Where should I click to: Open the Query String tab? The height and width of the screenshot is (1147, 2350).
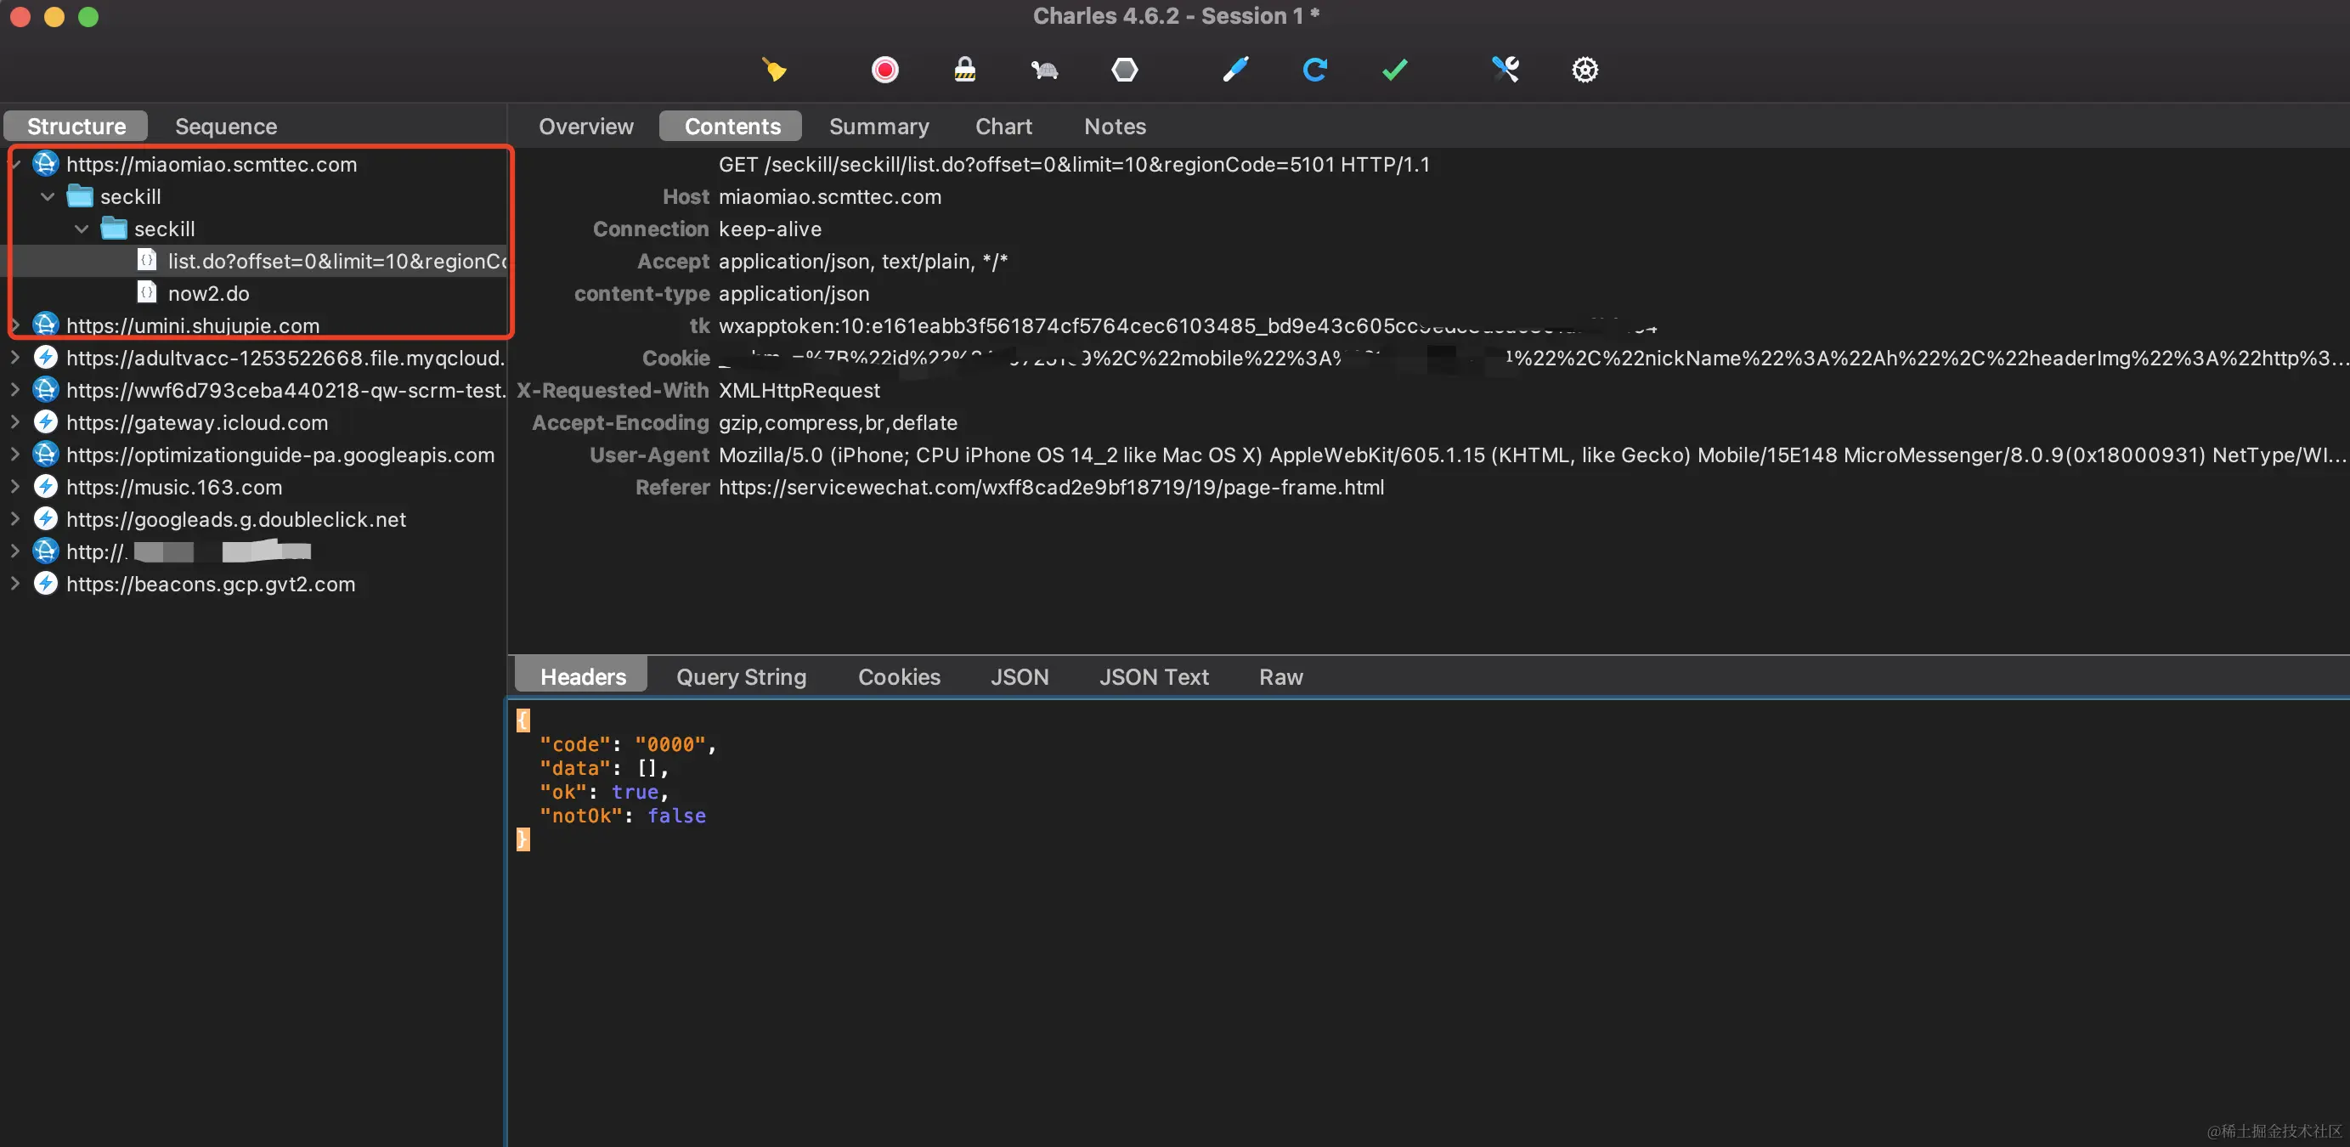point(741,676)
